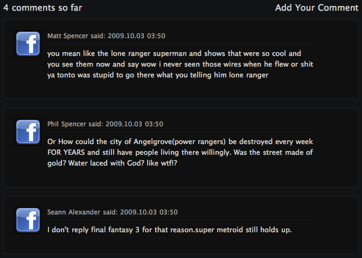
Task: Open Phil Spencer's commenter name
Action: [66, 124]
